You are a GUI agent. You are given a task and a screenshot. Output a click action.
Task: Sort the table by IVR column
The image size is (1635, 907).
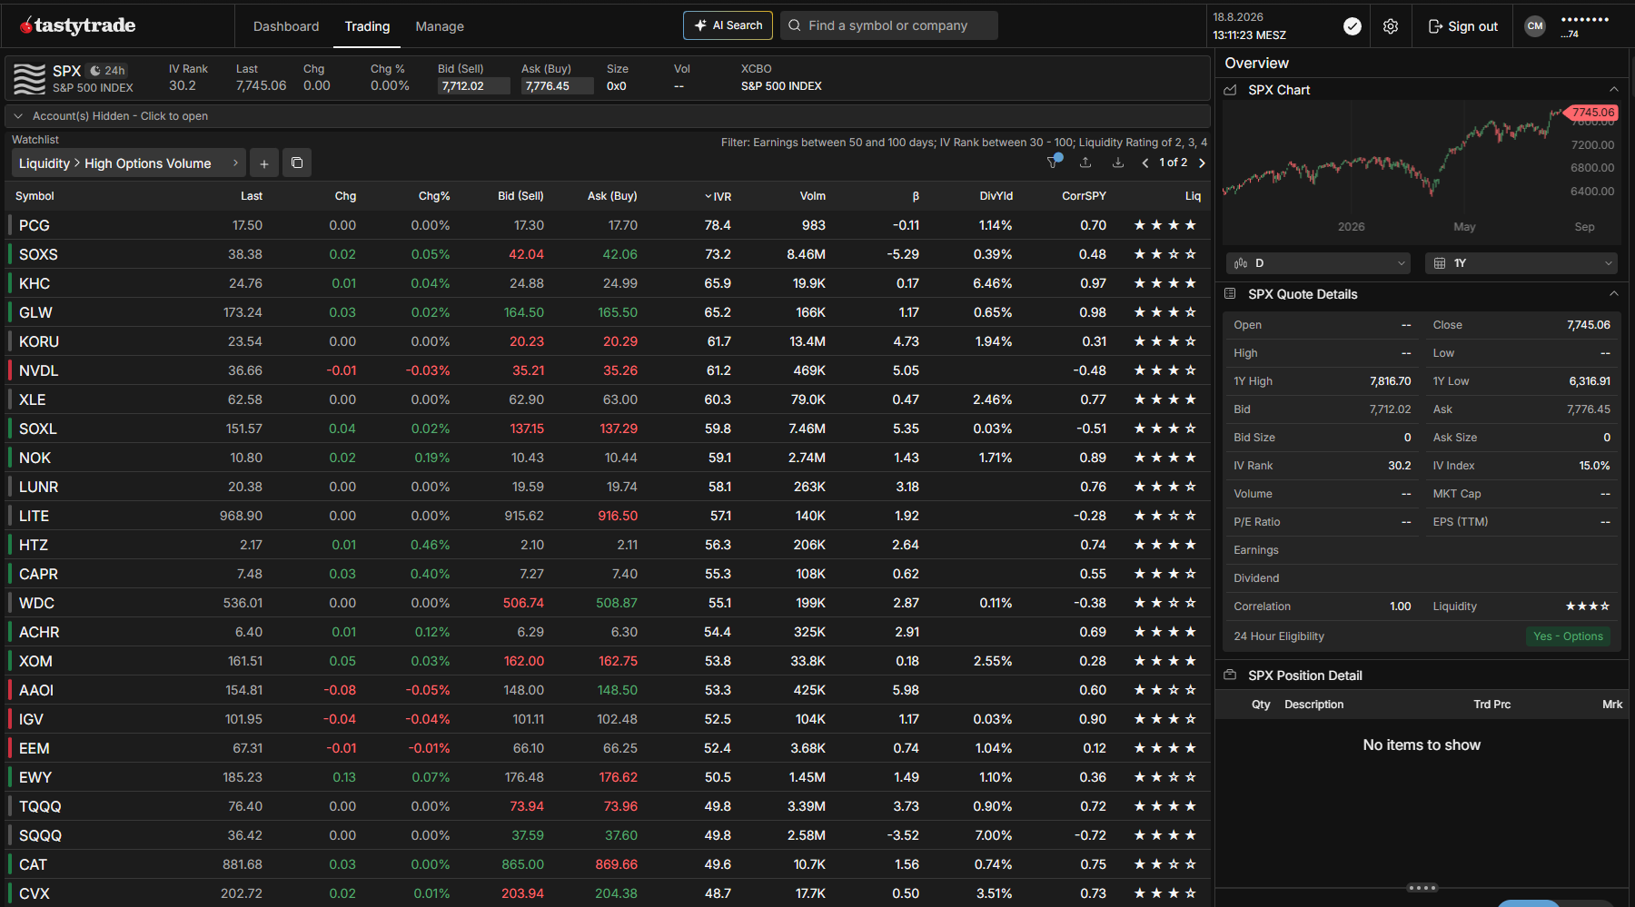[718, 196]
